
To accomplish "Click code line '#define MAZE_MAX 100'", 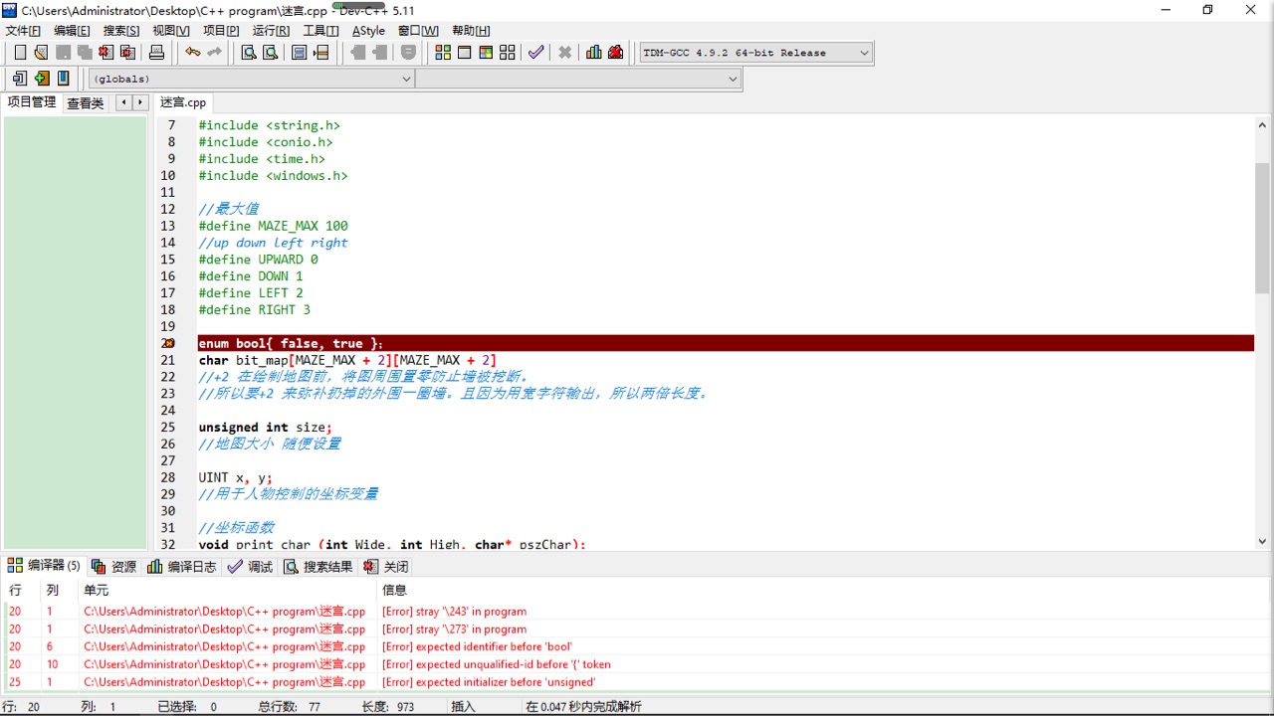I will [273, 226].
